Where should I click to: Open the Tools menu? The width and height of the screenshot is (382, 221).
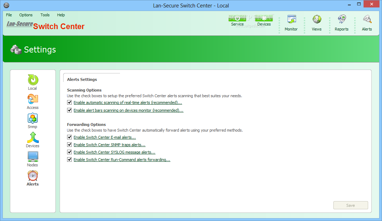[x=45, y=15]
